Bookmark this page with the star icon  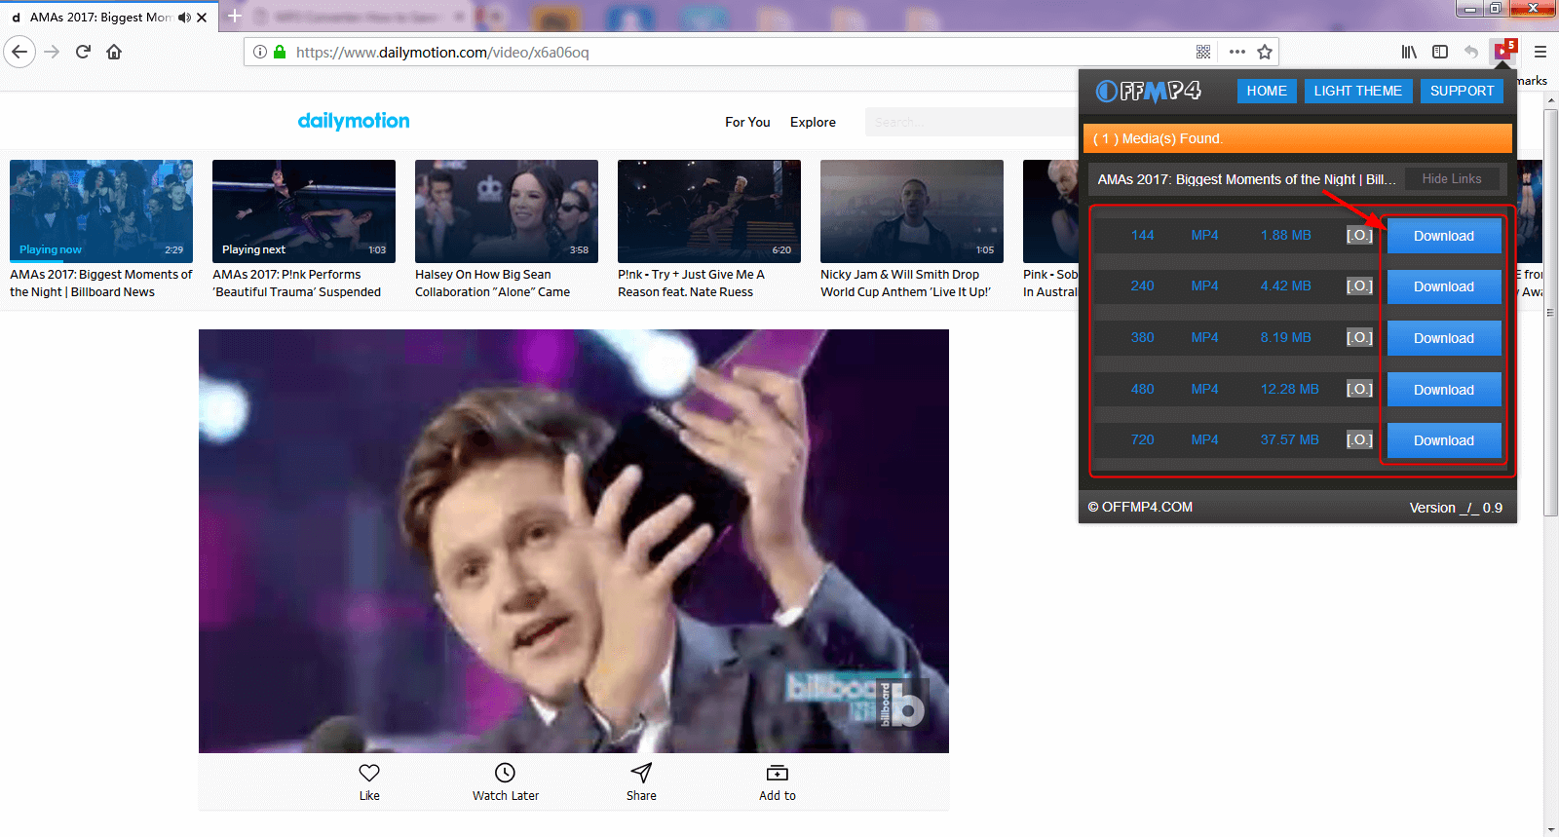point(1265,52)
